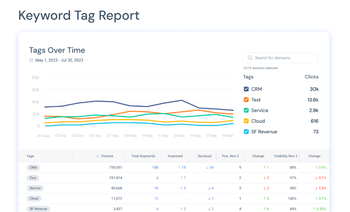Click the Search for domains field
The height and width of the screenshot is (212, 350).
(x=284, y=58)
